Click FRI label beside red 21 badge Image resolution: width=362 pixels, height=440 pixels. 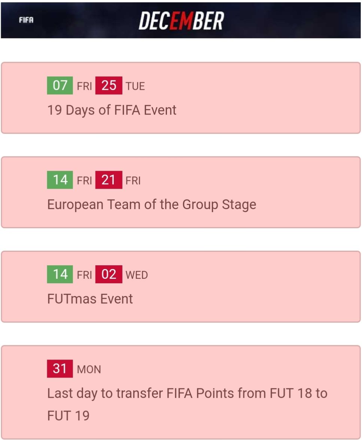pyautogui.click(x=133, y=181)
